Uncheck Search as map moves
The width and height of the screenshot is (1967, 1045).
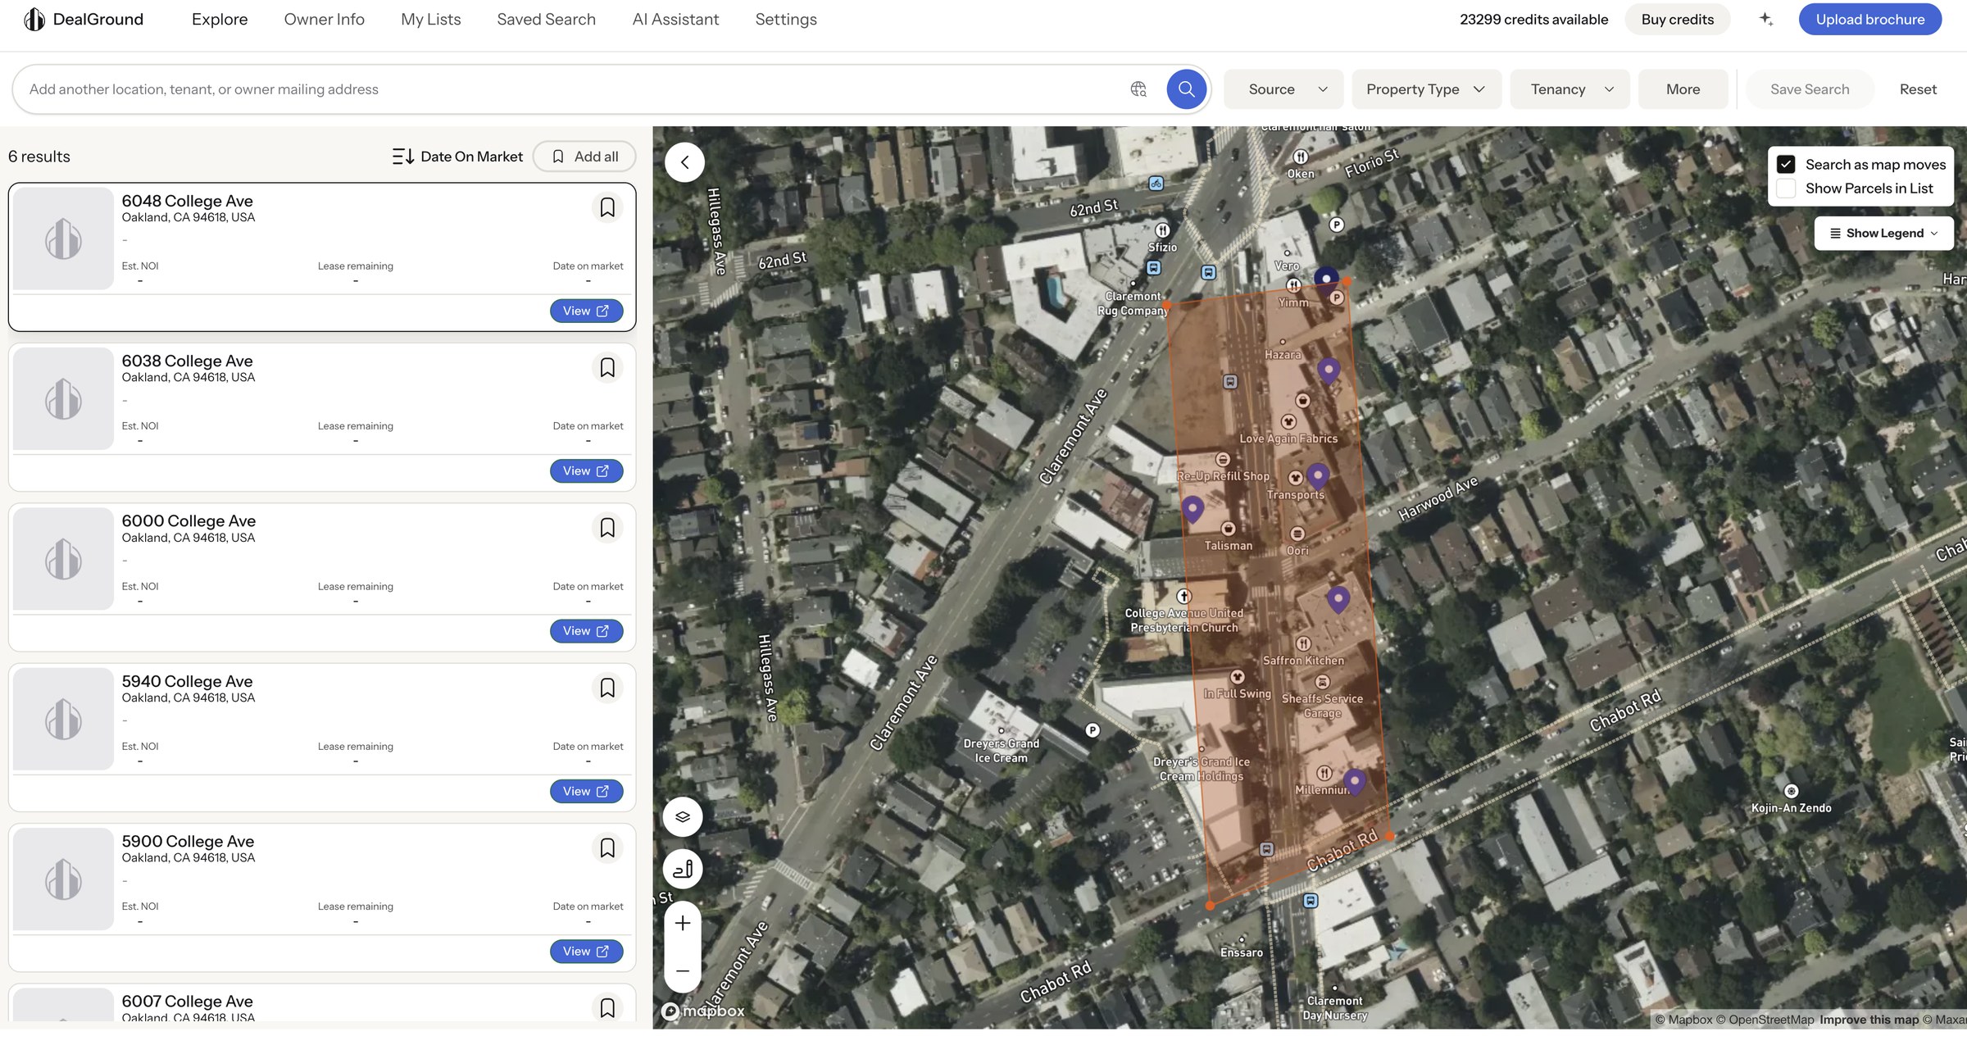coord(1786,164)
